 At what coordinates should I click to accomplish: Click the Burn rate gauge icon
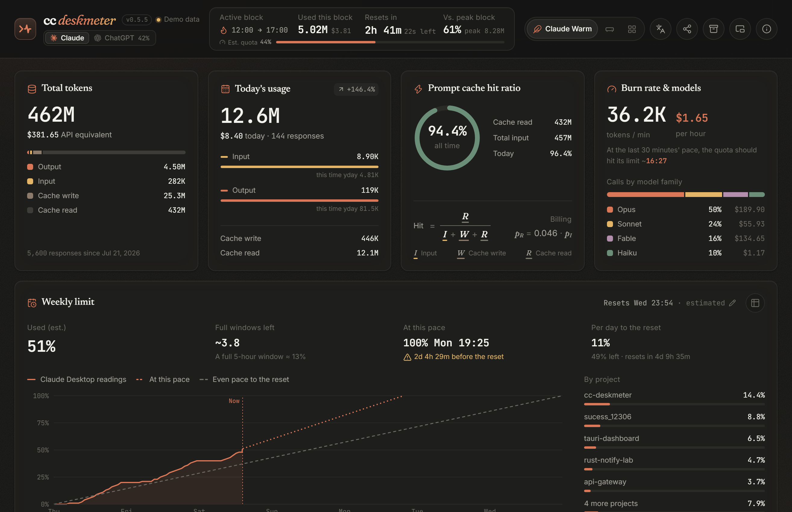tap(611, 89)
